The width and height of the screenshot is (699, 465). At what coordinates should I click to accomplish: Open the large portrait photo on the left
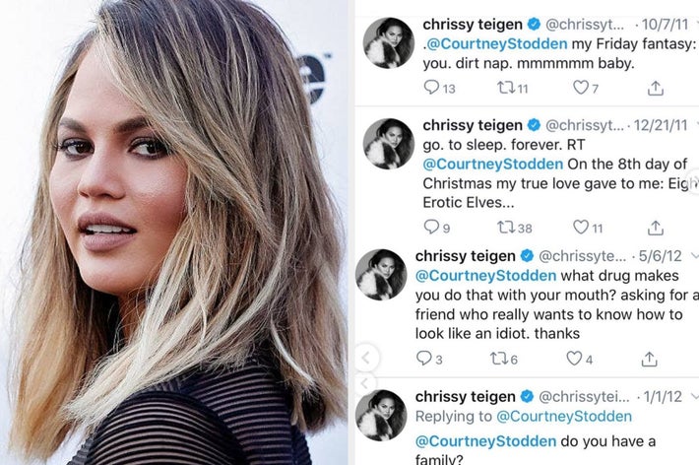[174, 232]
